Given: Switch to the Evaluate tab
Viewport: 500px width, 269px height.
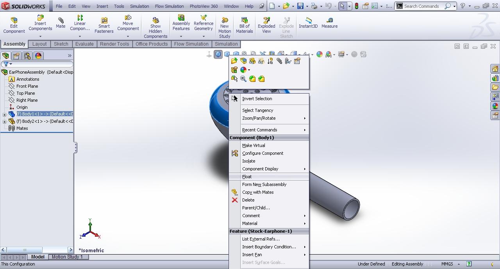Looking at the screenshot, I should pos(84,44).
